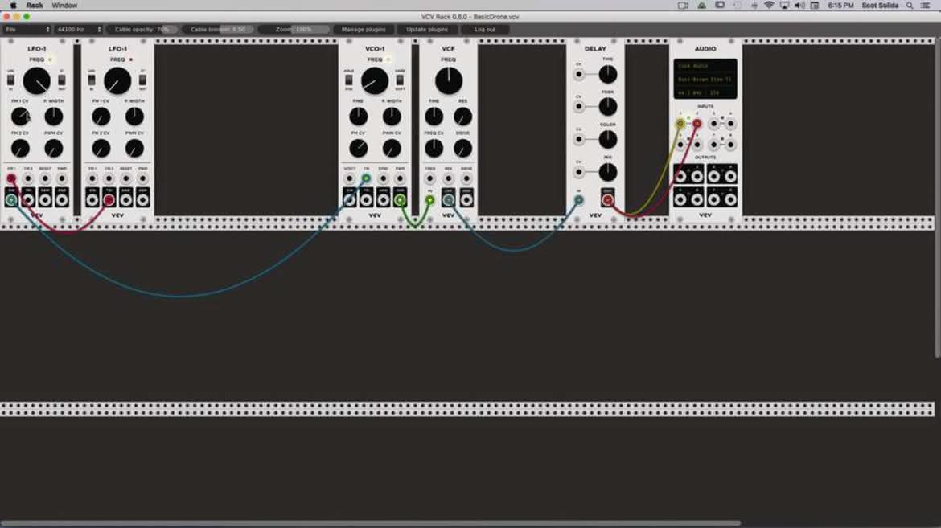Toggle the invert switch on first LFO-1

62,80
